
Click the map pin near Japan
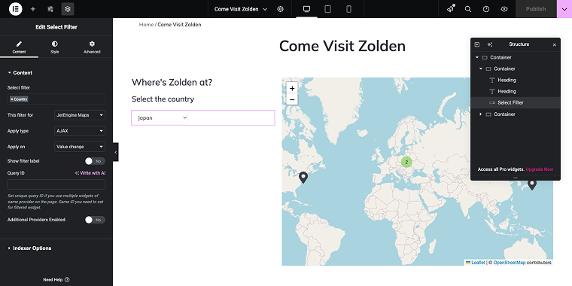[x=532, y=184]
